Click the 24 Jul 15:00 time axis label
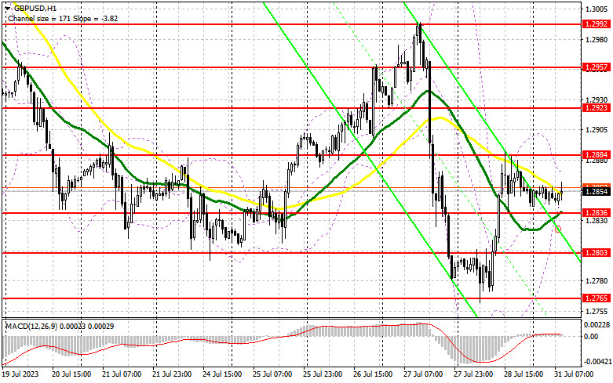Viewport: 613px width, 383px height. (222, 374)
